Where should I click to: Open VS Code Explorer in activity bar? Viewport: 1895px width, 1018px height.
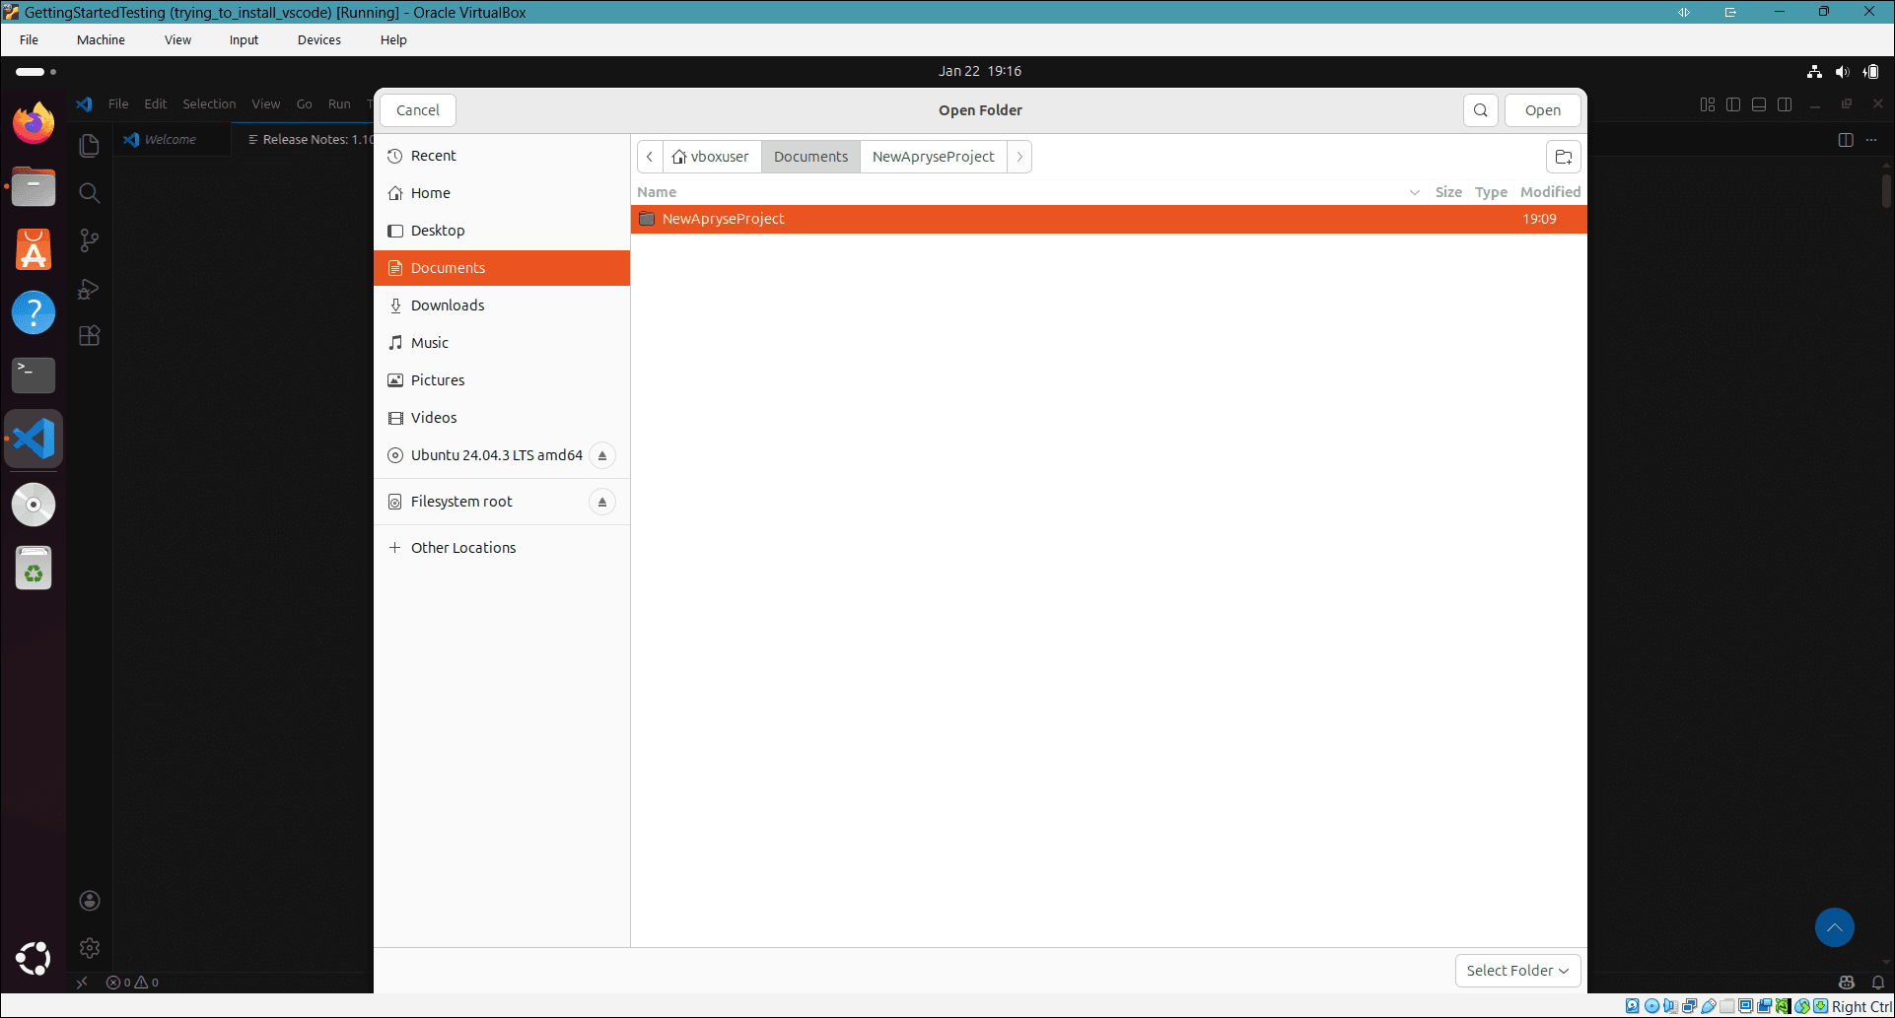(90, 146)
